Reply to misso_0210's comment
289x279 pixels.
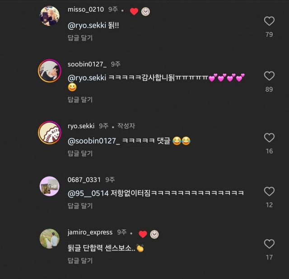(x=80, y=38)
